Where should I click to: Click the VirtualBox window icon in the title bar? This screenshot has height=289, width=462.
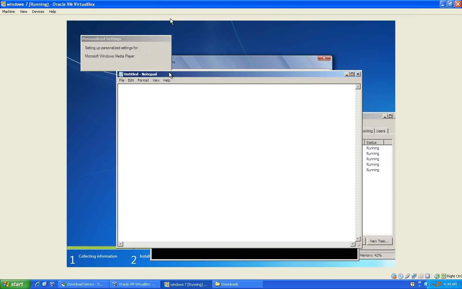tap(3, 4)
